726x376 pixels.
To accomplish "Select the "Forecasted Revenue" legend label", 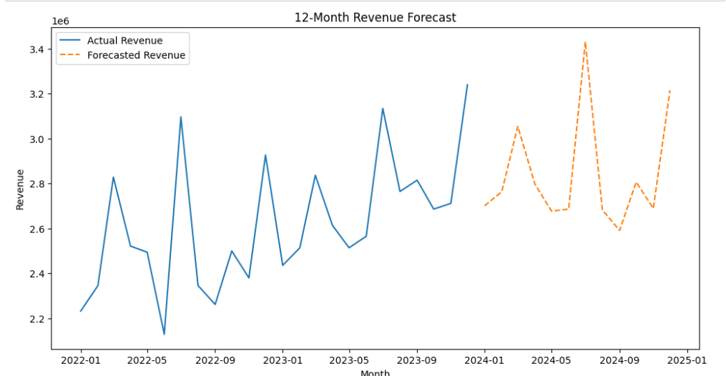I will 136,56.
